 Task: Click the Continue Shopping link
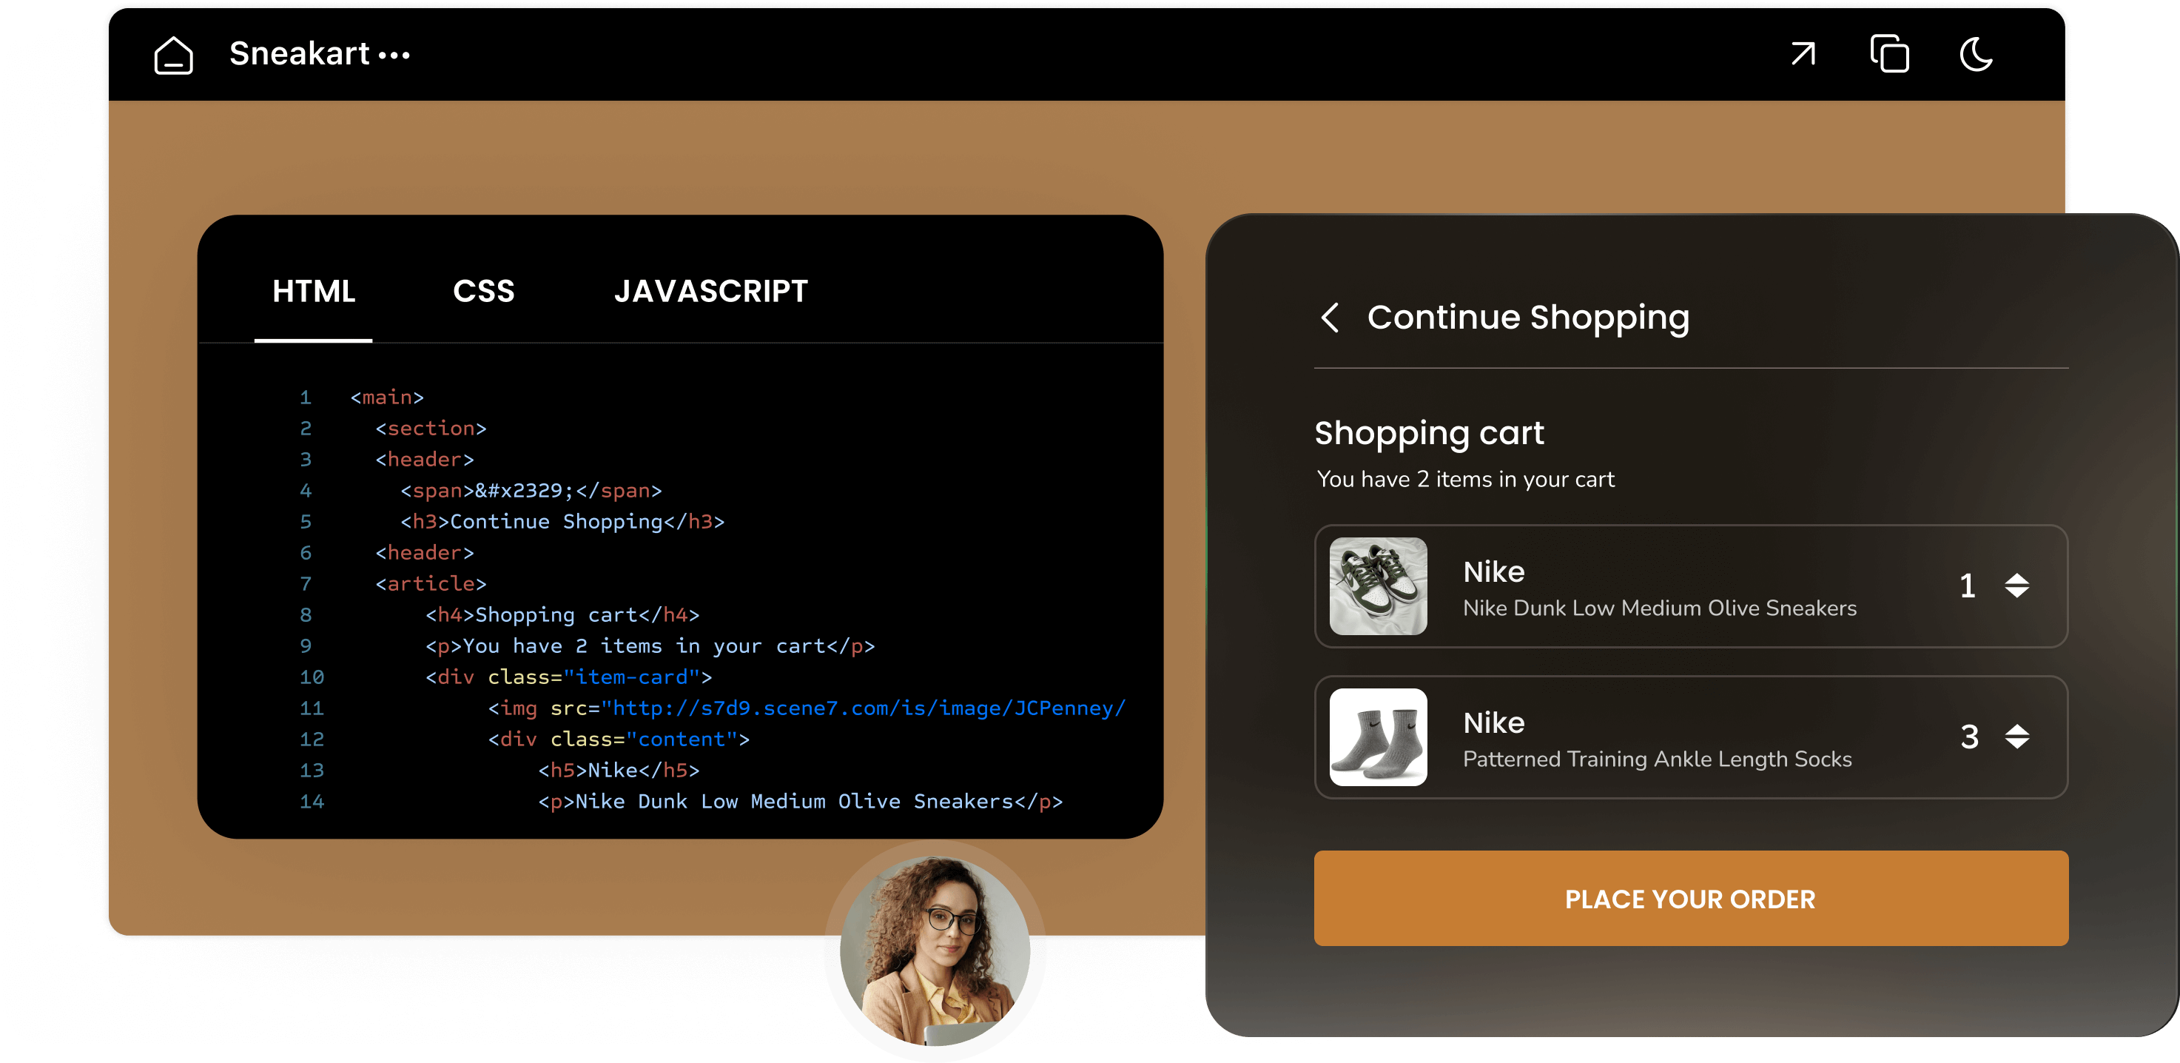tap(1527, 318)
